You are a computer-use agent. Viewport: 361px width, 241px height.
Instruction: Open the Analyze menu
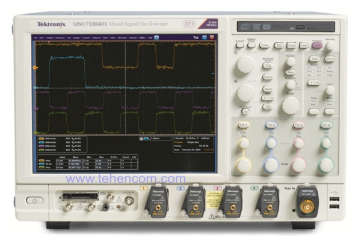[132, 37]
